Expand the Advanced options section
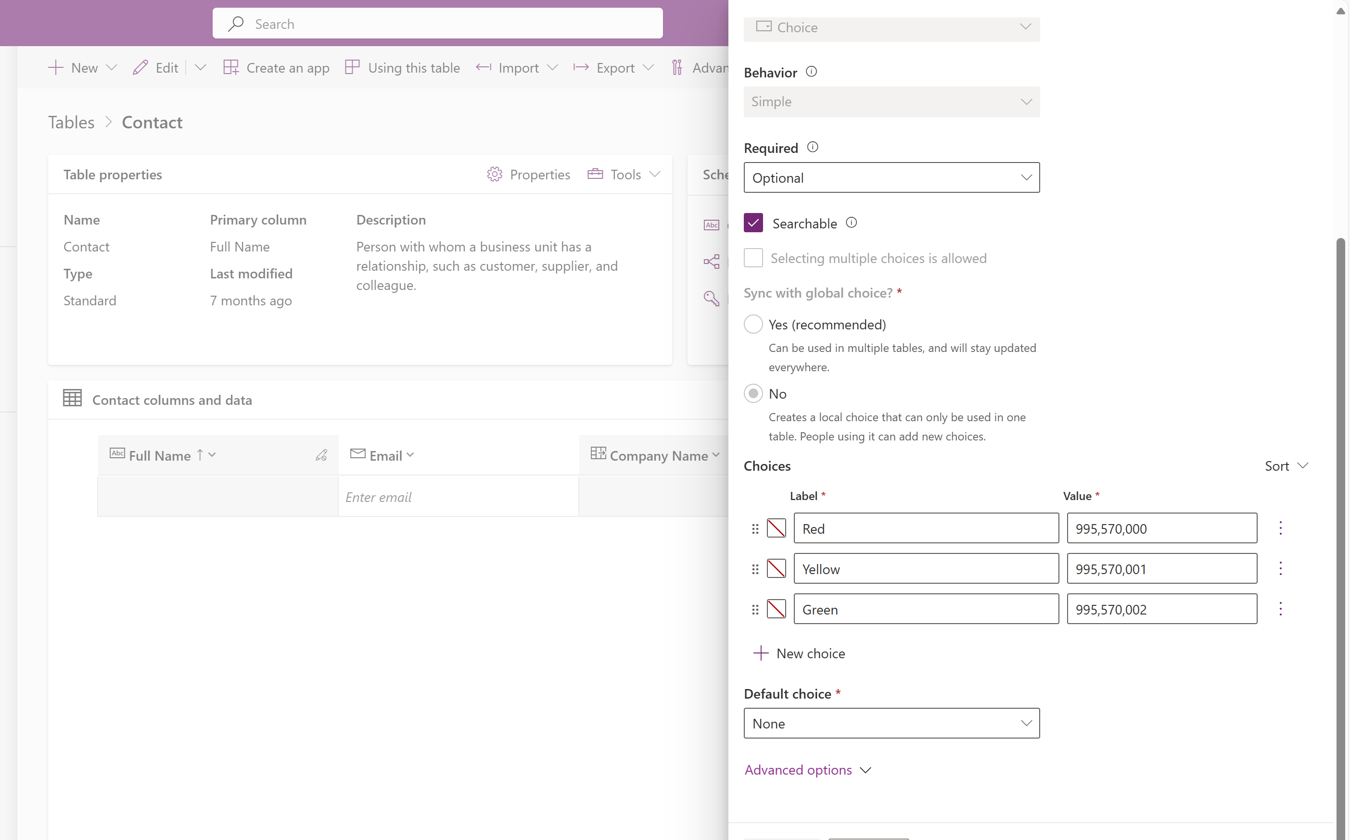1350x840 pixels. pyautogui.click(x=807, y=769)
